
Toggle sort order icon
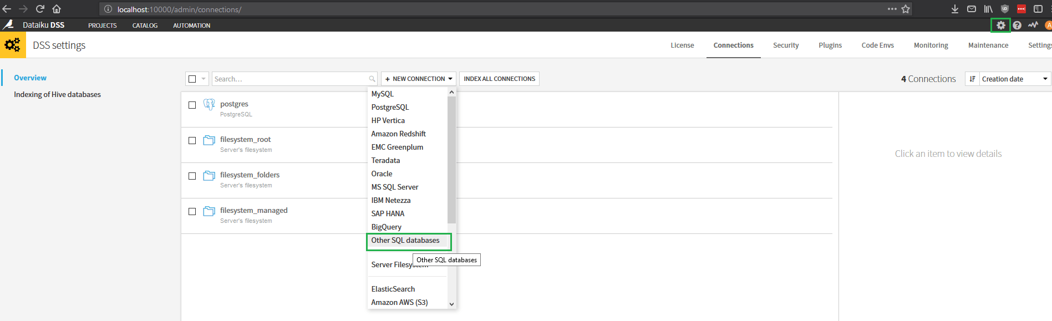coord(972,79)
